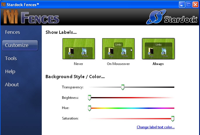The image size is (200, 135).
Task: Open the Fences section in sidebar
Action: (13, 32)
